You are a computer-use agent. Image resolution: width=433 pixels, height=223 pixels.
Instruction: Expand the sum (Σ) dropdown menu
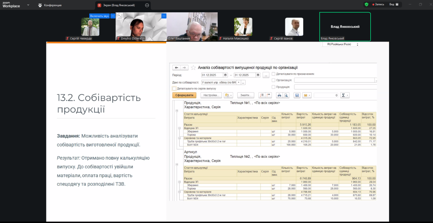348,95
